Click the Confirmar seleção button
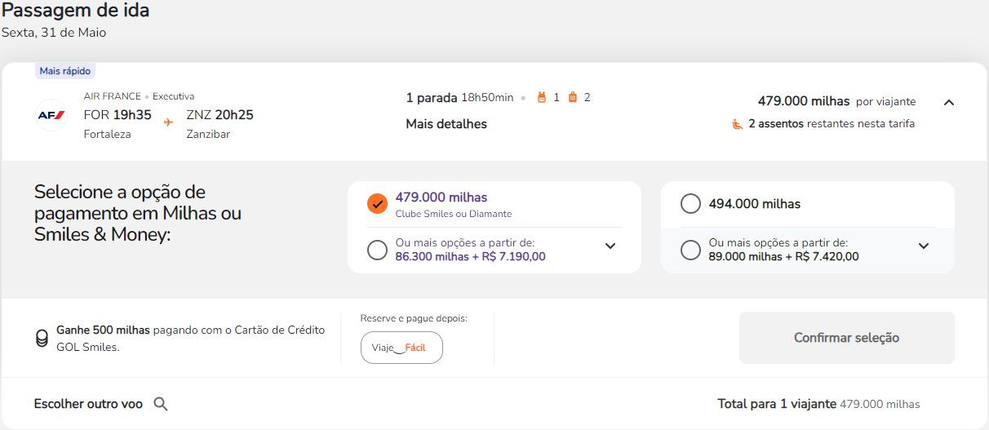Screen dimensions: 989x430 tap(846, 338)
